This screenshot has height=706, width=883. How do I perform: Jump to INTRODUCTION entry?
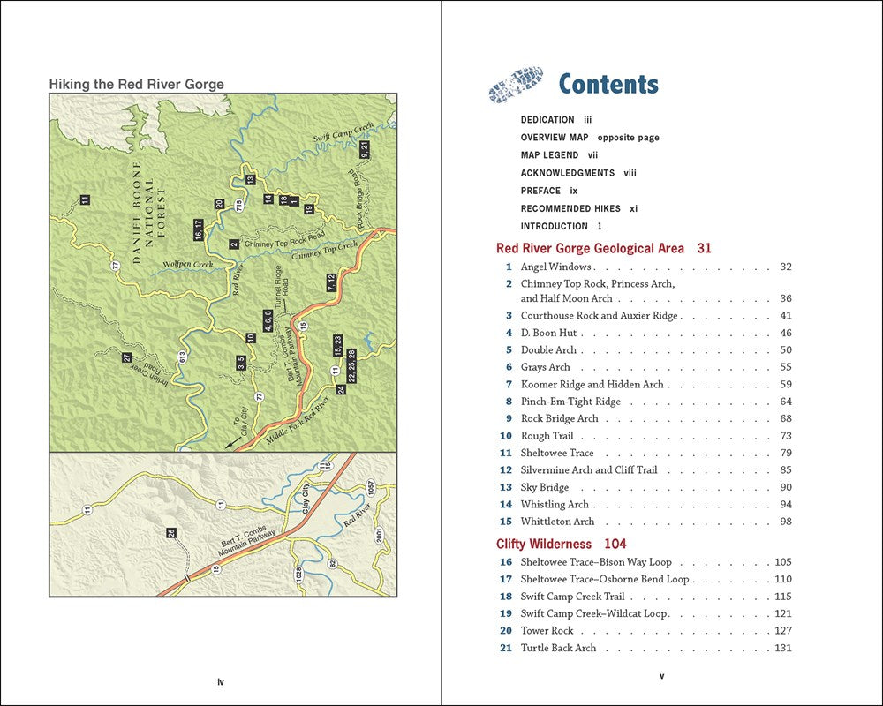coord(561,226)
